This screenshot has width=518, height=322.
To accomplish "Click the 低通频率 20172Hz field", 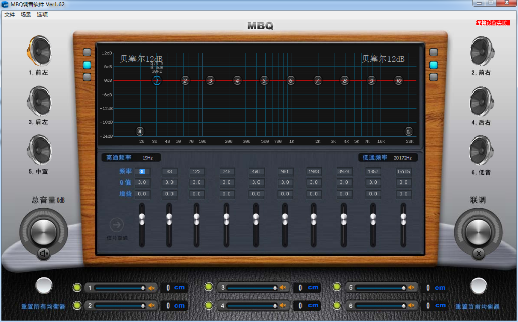I will [x=388, y=158].
